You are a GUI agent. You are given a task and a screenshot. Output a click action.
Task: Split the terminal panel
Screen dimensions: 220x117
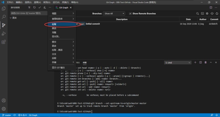click(x=200, y=62)
